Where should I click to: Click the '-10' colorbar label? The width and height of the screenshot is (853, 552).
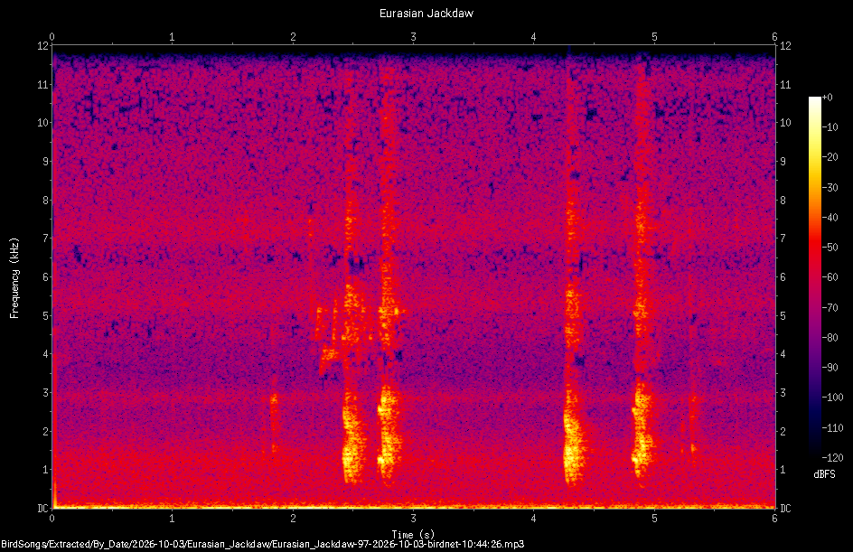click(830, 127)
